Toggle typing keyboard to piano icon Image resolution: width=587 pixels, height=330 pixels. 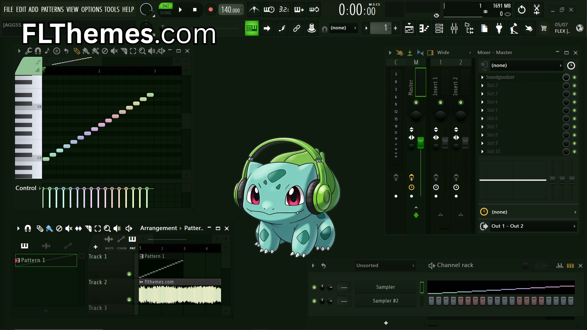[x=252, y=28]
